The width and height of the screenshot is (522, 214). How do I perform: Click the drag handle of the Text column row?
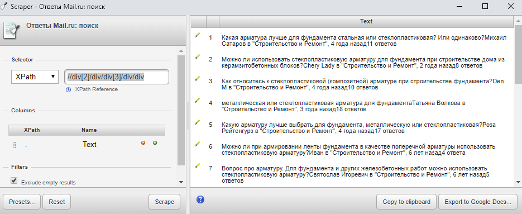15,145
